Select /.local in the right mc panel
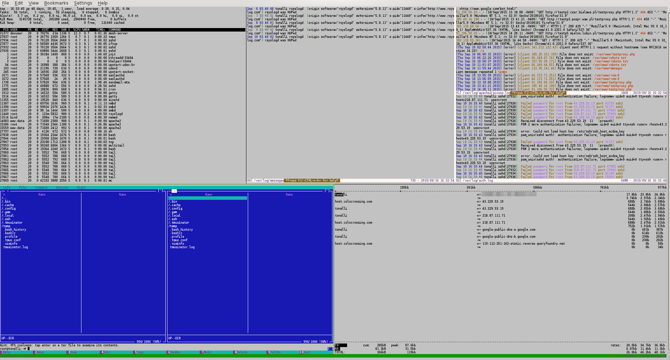Image resolution: width=670 pixels, height=360 pixels. 174,216
